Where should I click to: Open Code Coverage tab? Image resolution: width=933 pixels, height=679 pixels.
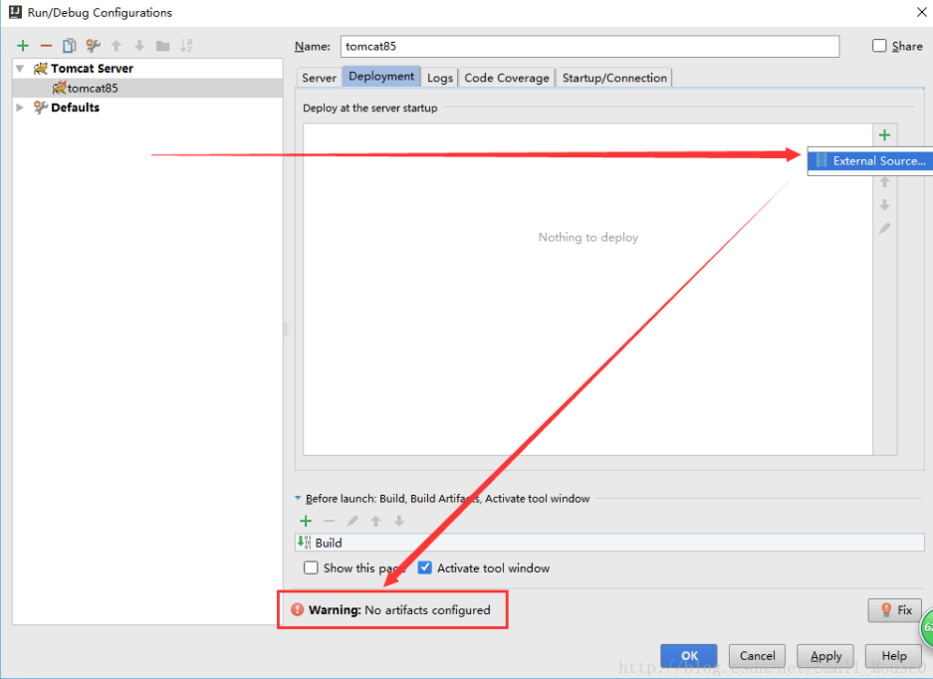click(507, 78)
